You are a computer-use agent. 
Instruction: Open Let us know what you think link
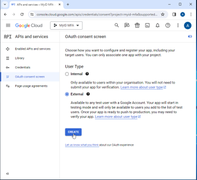[82, 145]
